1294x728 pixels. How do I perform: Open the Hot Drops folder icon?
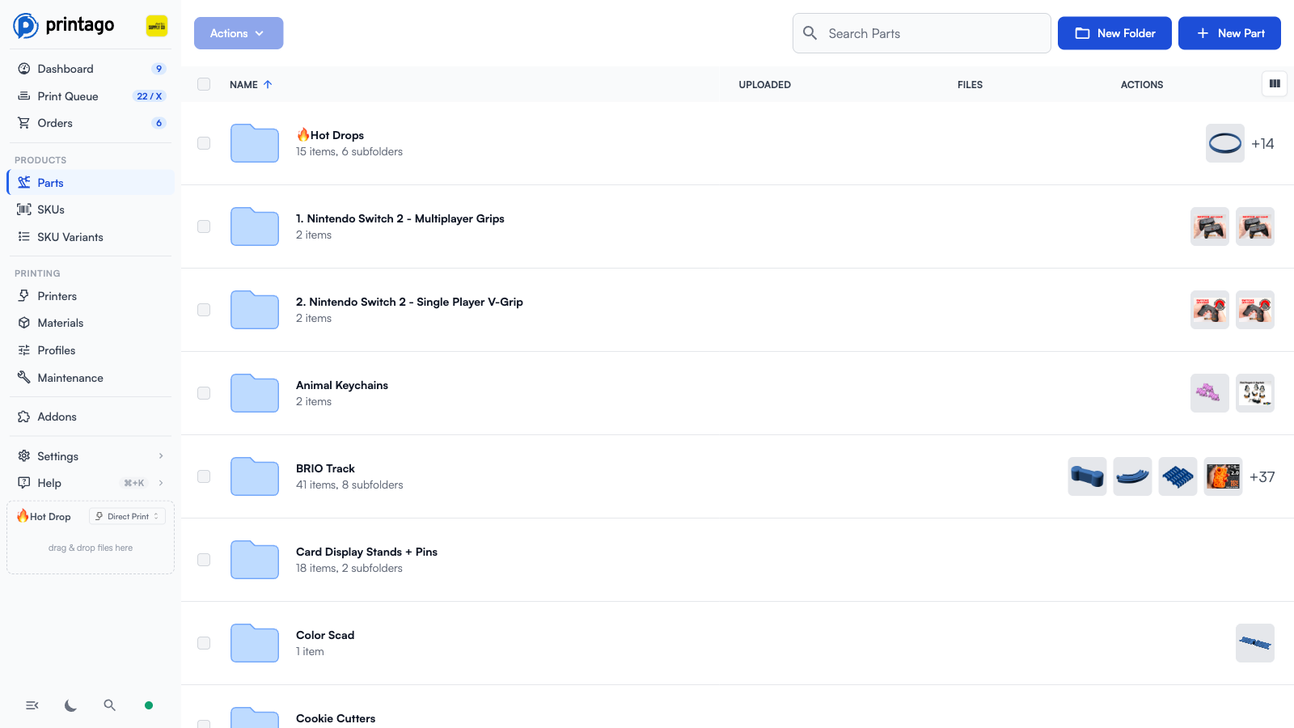(x=255, y=143)
